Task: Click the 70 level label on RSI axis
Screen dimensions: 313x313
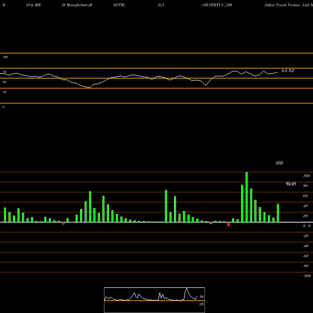Action: [4, 72]
